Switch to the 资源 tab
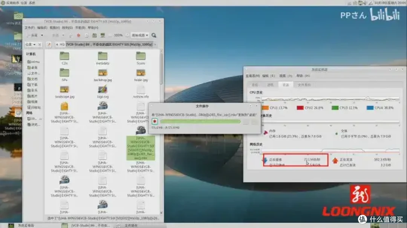 (x=286, y=85)
